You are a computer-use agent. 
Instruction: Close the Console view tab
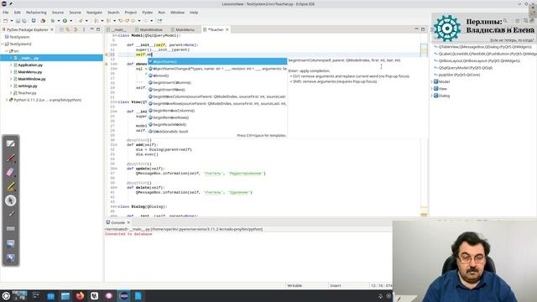(x=128, y=222)
